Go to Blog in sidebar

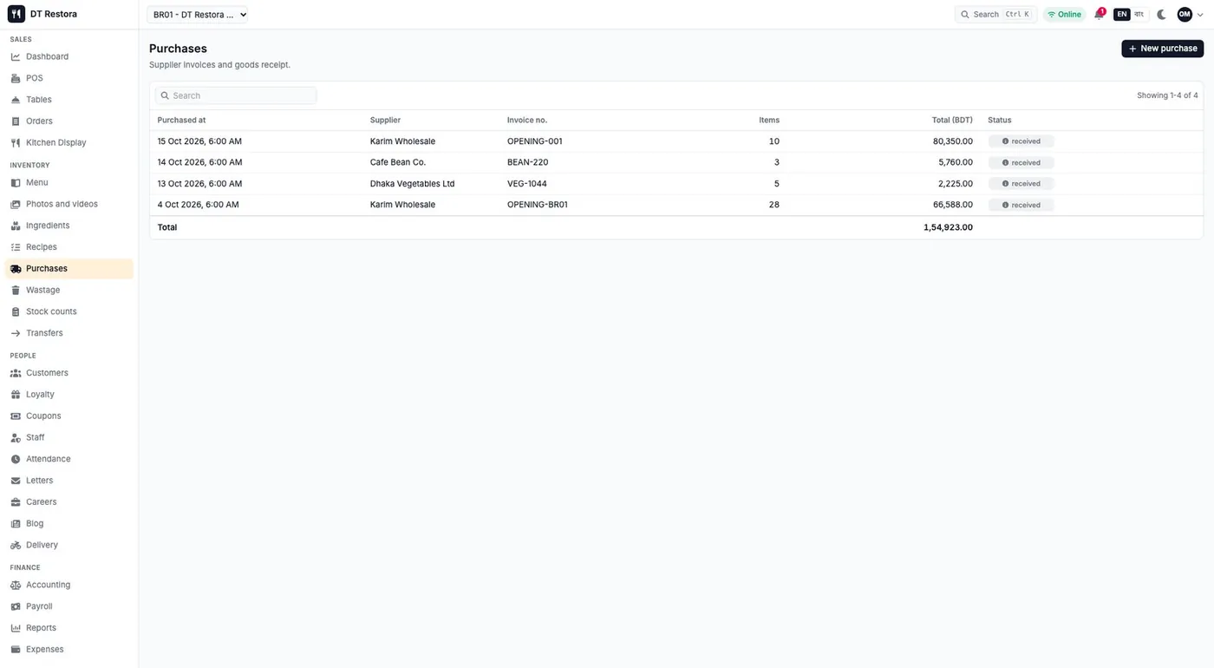pos(35,524)
